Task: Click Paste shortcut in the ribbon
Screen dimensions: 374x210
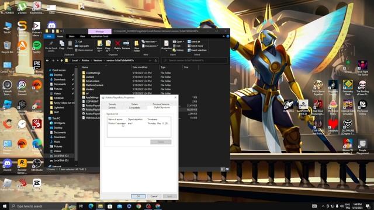Action: 84,50
